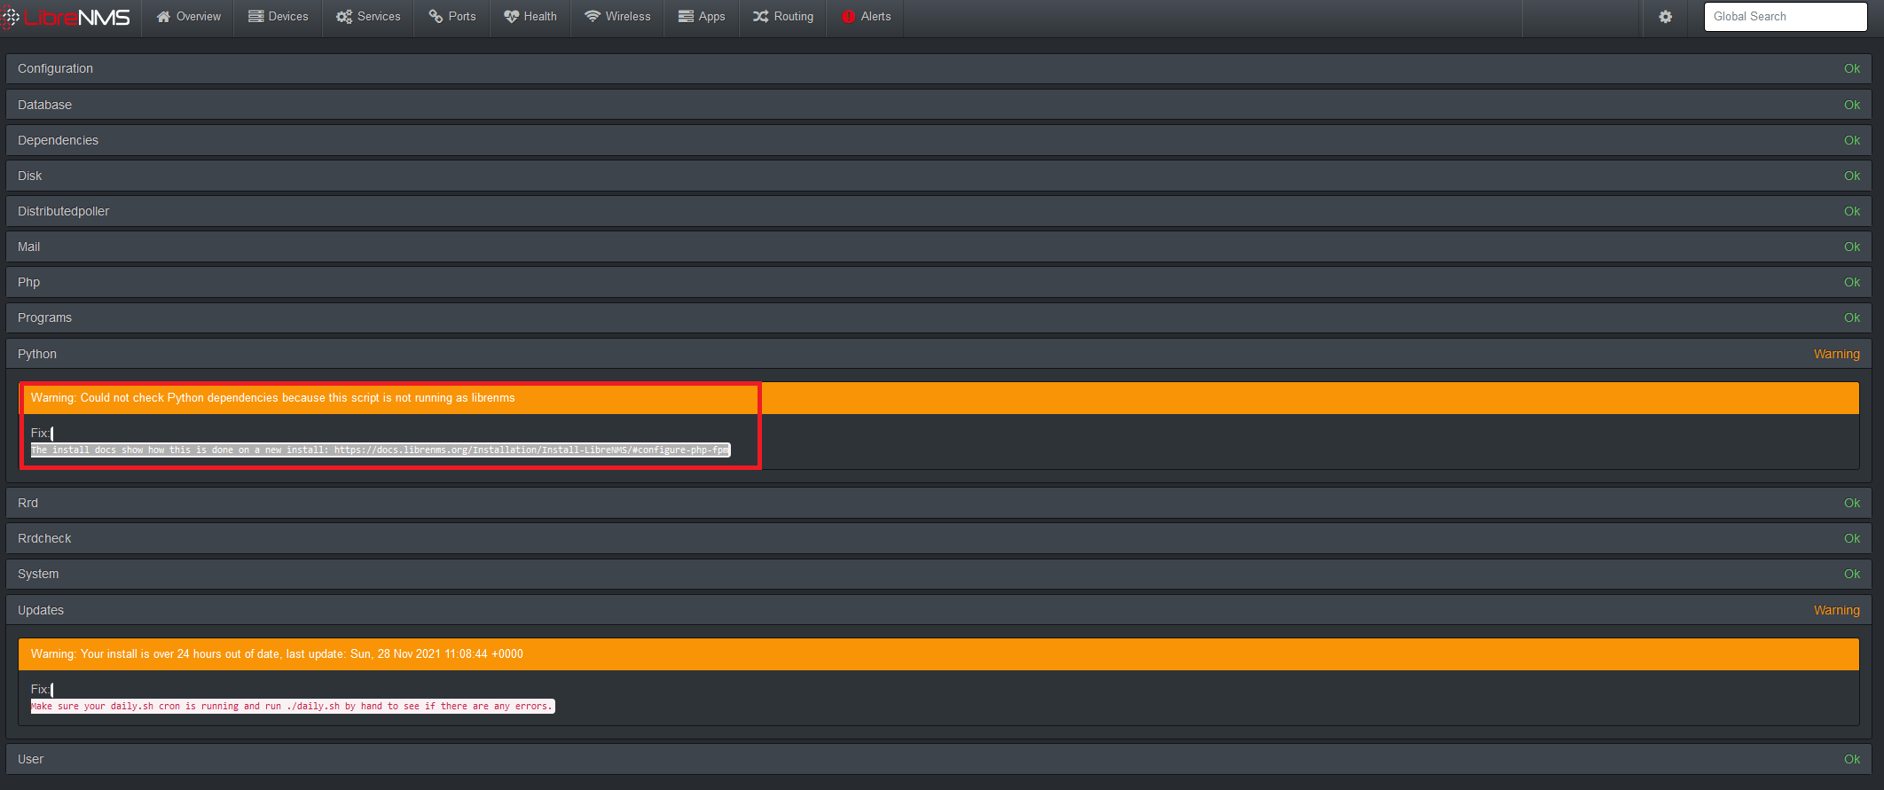Click the wifi icon for Wireless
Screen dimensions: 1884x790
pyautogui.click(x=593, y=17)
